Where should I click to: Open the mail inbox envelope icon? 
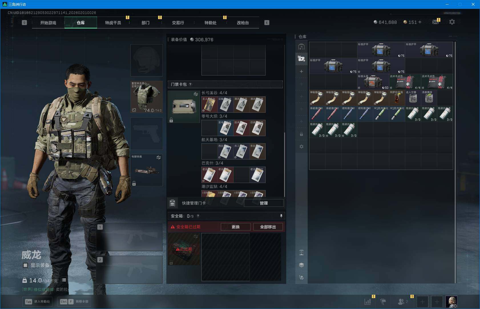(435, 22)
